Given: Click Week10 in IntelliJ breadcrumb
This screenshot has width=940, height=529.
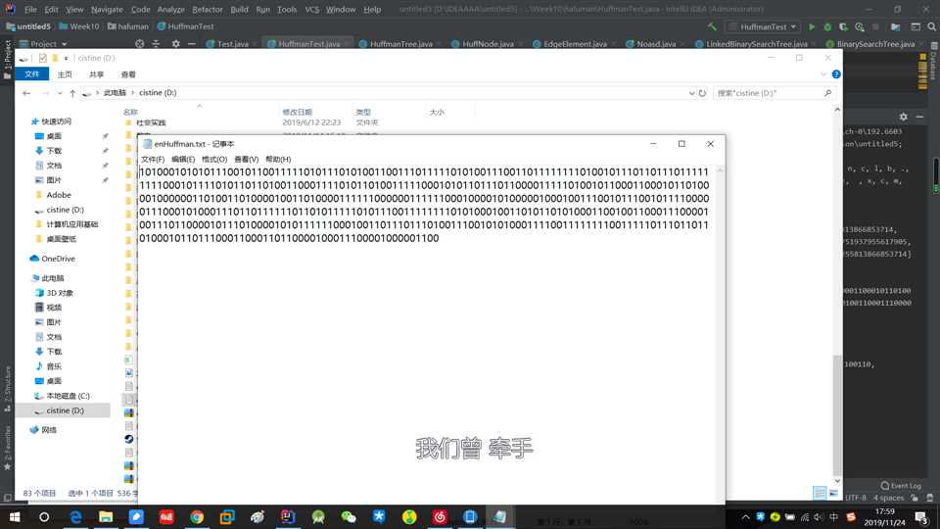Looking at the screenshot, I should (x=79, y=26).
